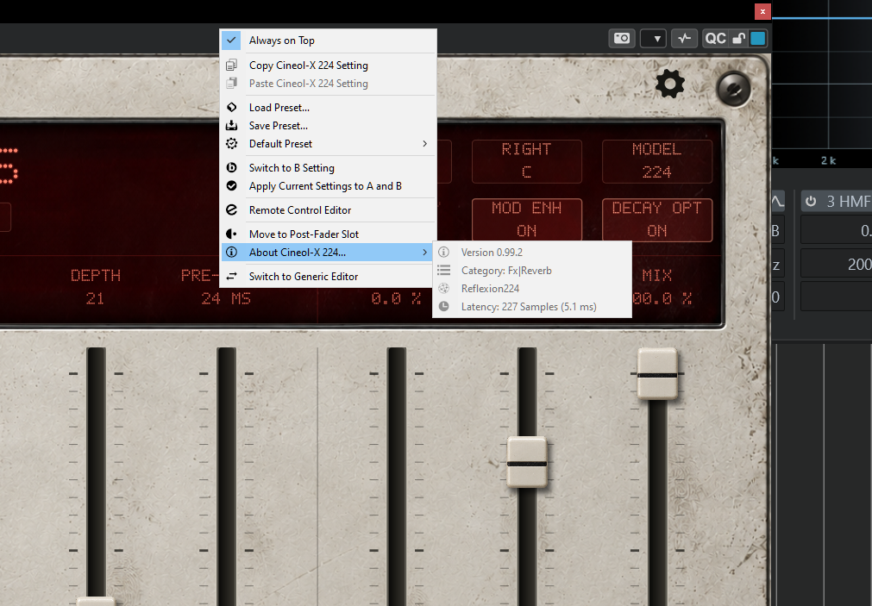
Task: Expand About Cineol-X 224 submenu arrow
Action: [425, 253]
